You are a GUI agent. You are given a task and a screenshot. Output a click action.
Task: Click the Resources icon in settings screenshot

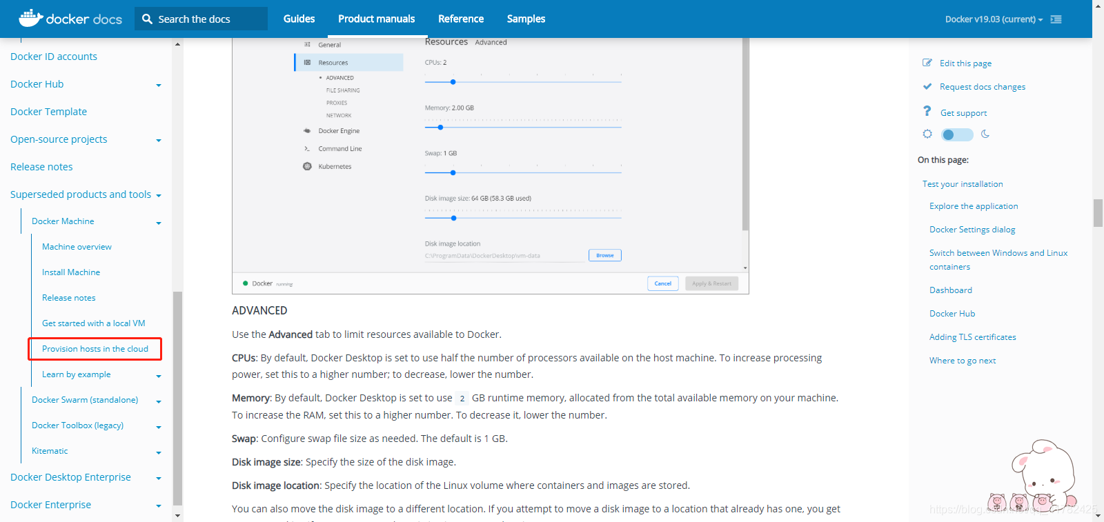click(307, 62)
